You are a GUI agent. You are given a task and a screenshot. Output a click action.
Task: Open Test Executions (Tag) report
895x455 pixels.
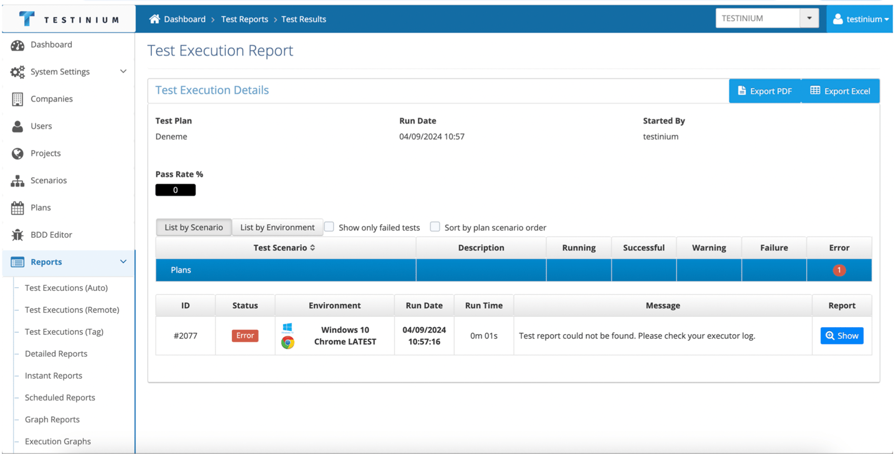(64, 331)
